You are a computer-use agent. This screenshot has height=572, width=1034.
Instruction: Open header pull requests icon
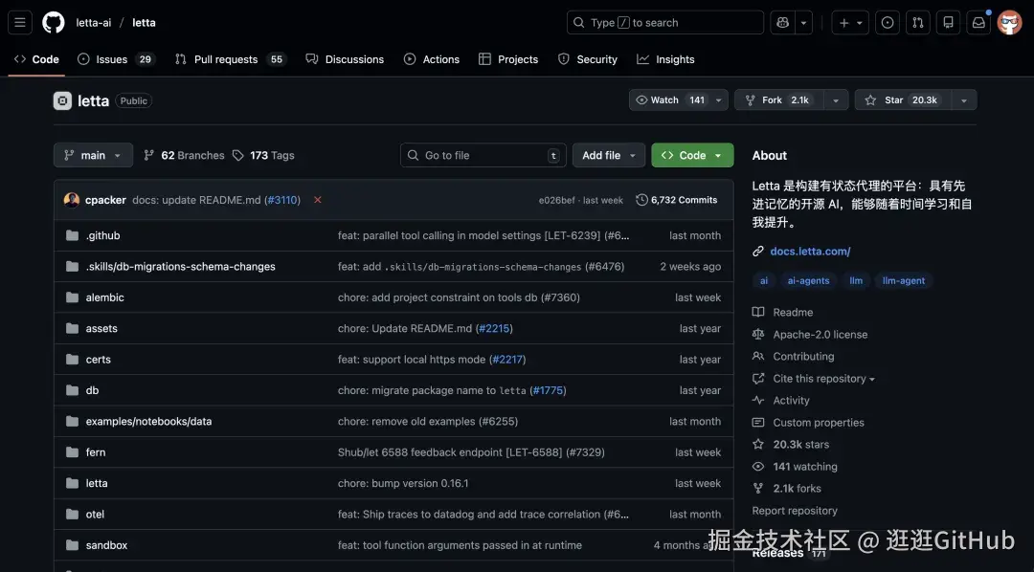(x=918, y=22)
